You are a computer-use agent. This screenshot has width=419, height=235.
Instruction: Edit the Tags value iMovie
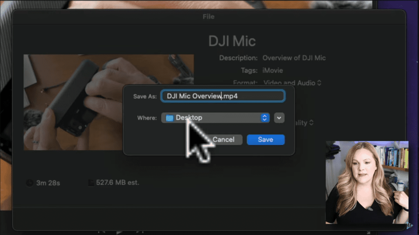(273, 70)
